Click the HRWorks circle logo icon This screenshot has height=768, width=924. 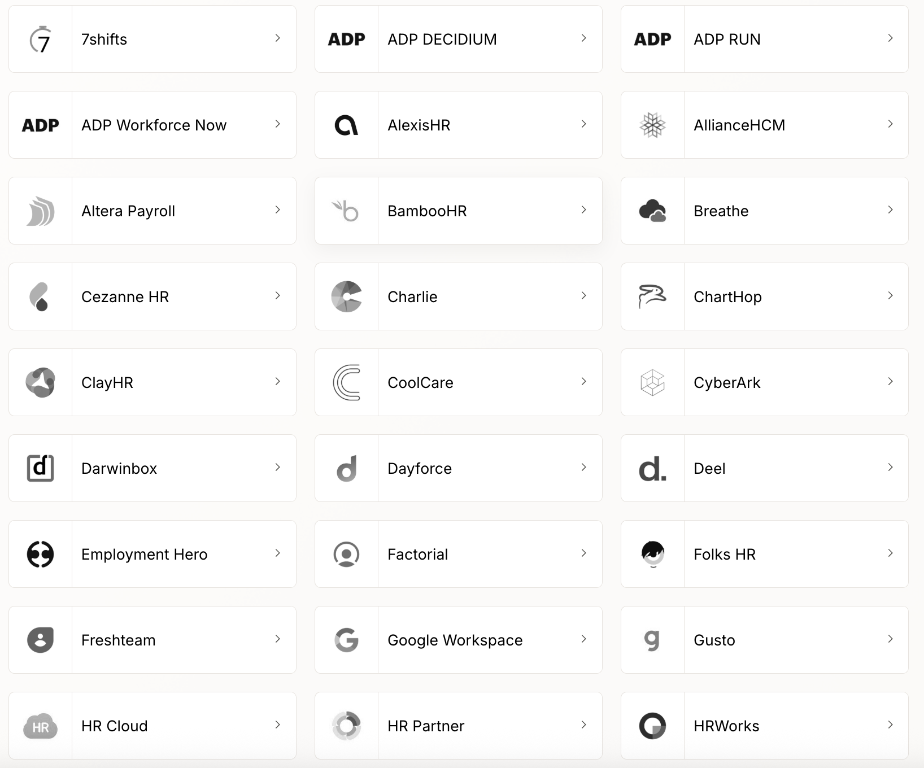[652, 726]
